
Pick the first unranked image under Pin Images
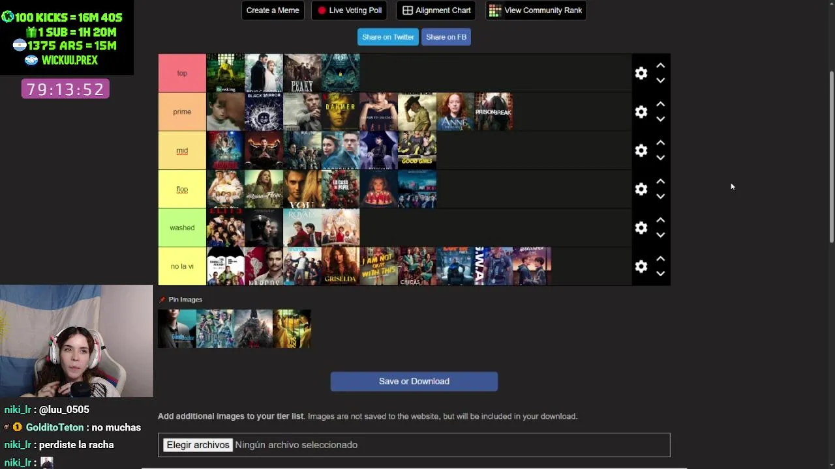coord(177,329)
